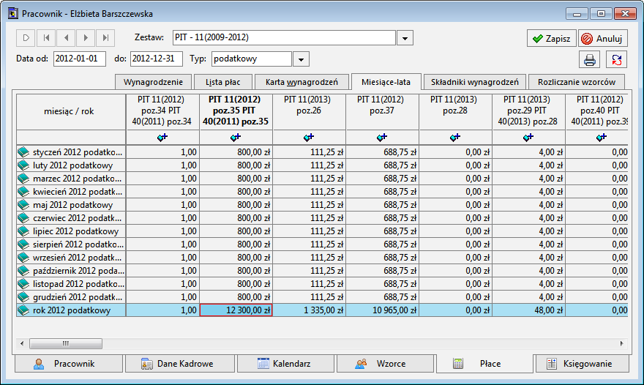Click the Zapisz button
644x385 pixels.
point(552,38)
